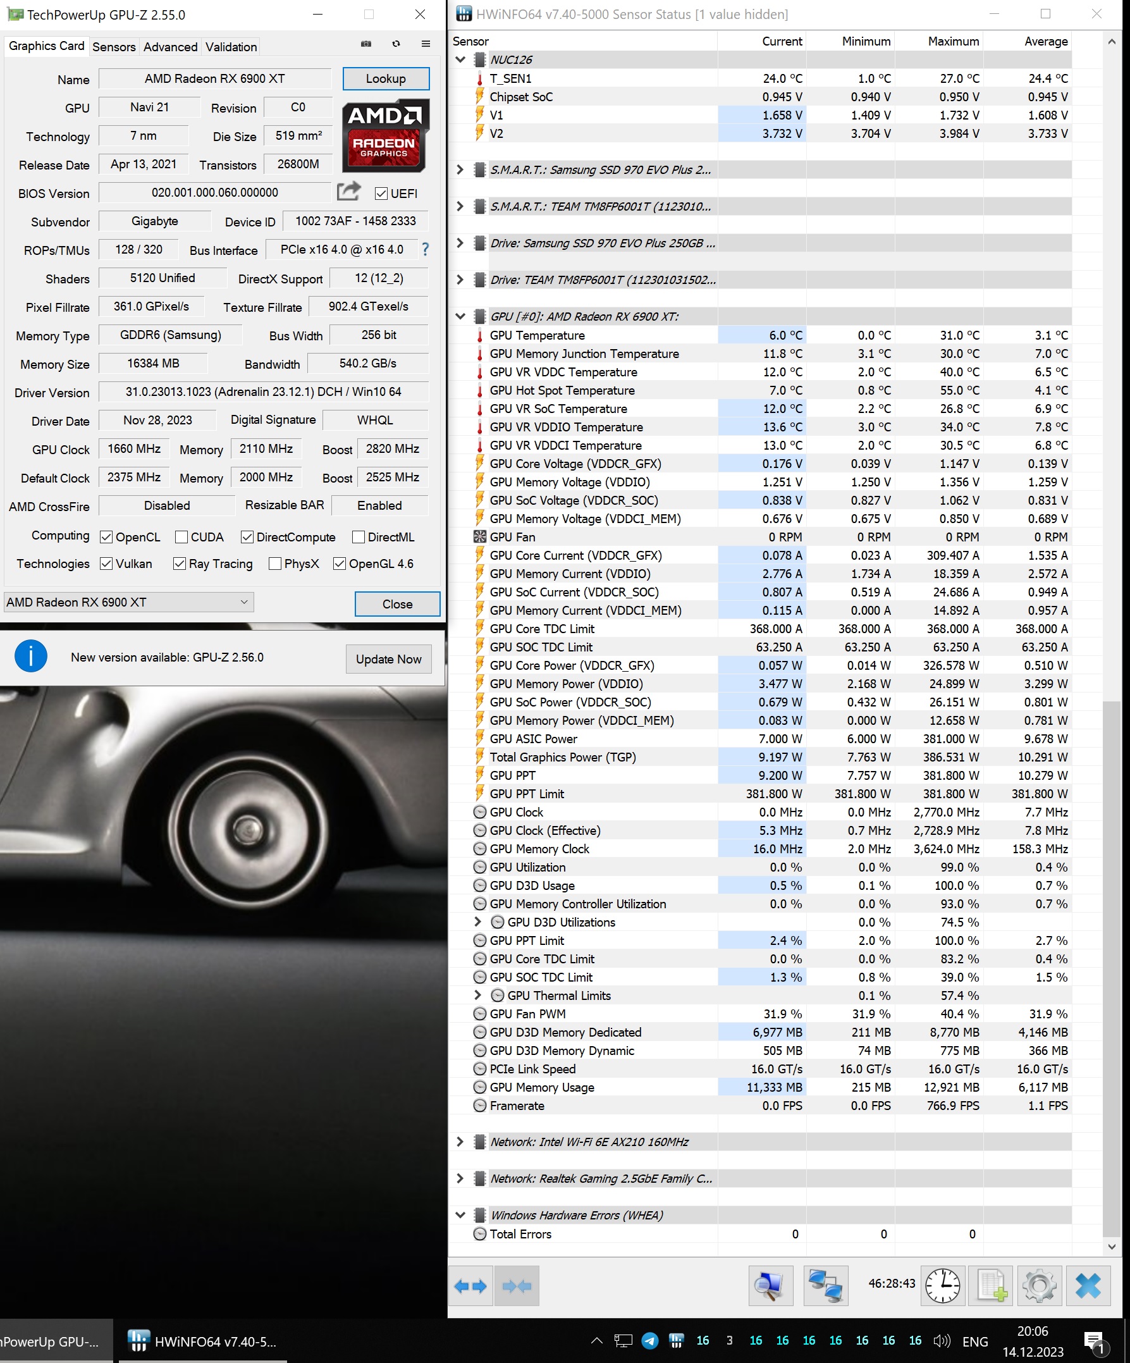
Task: Click the network tray icon
Action: [623, 1341]
